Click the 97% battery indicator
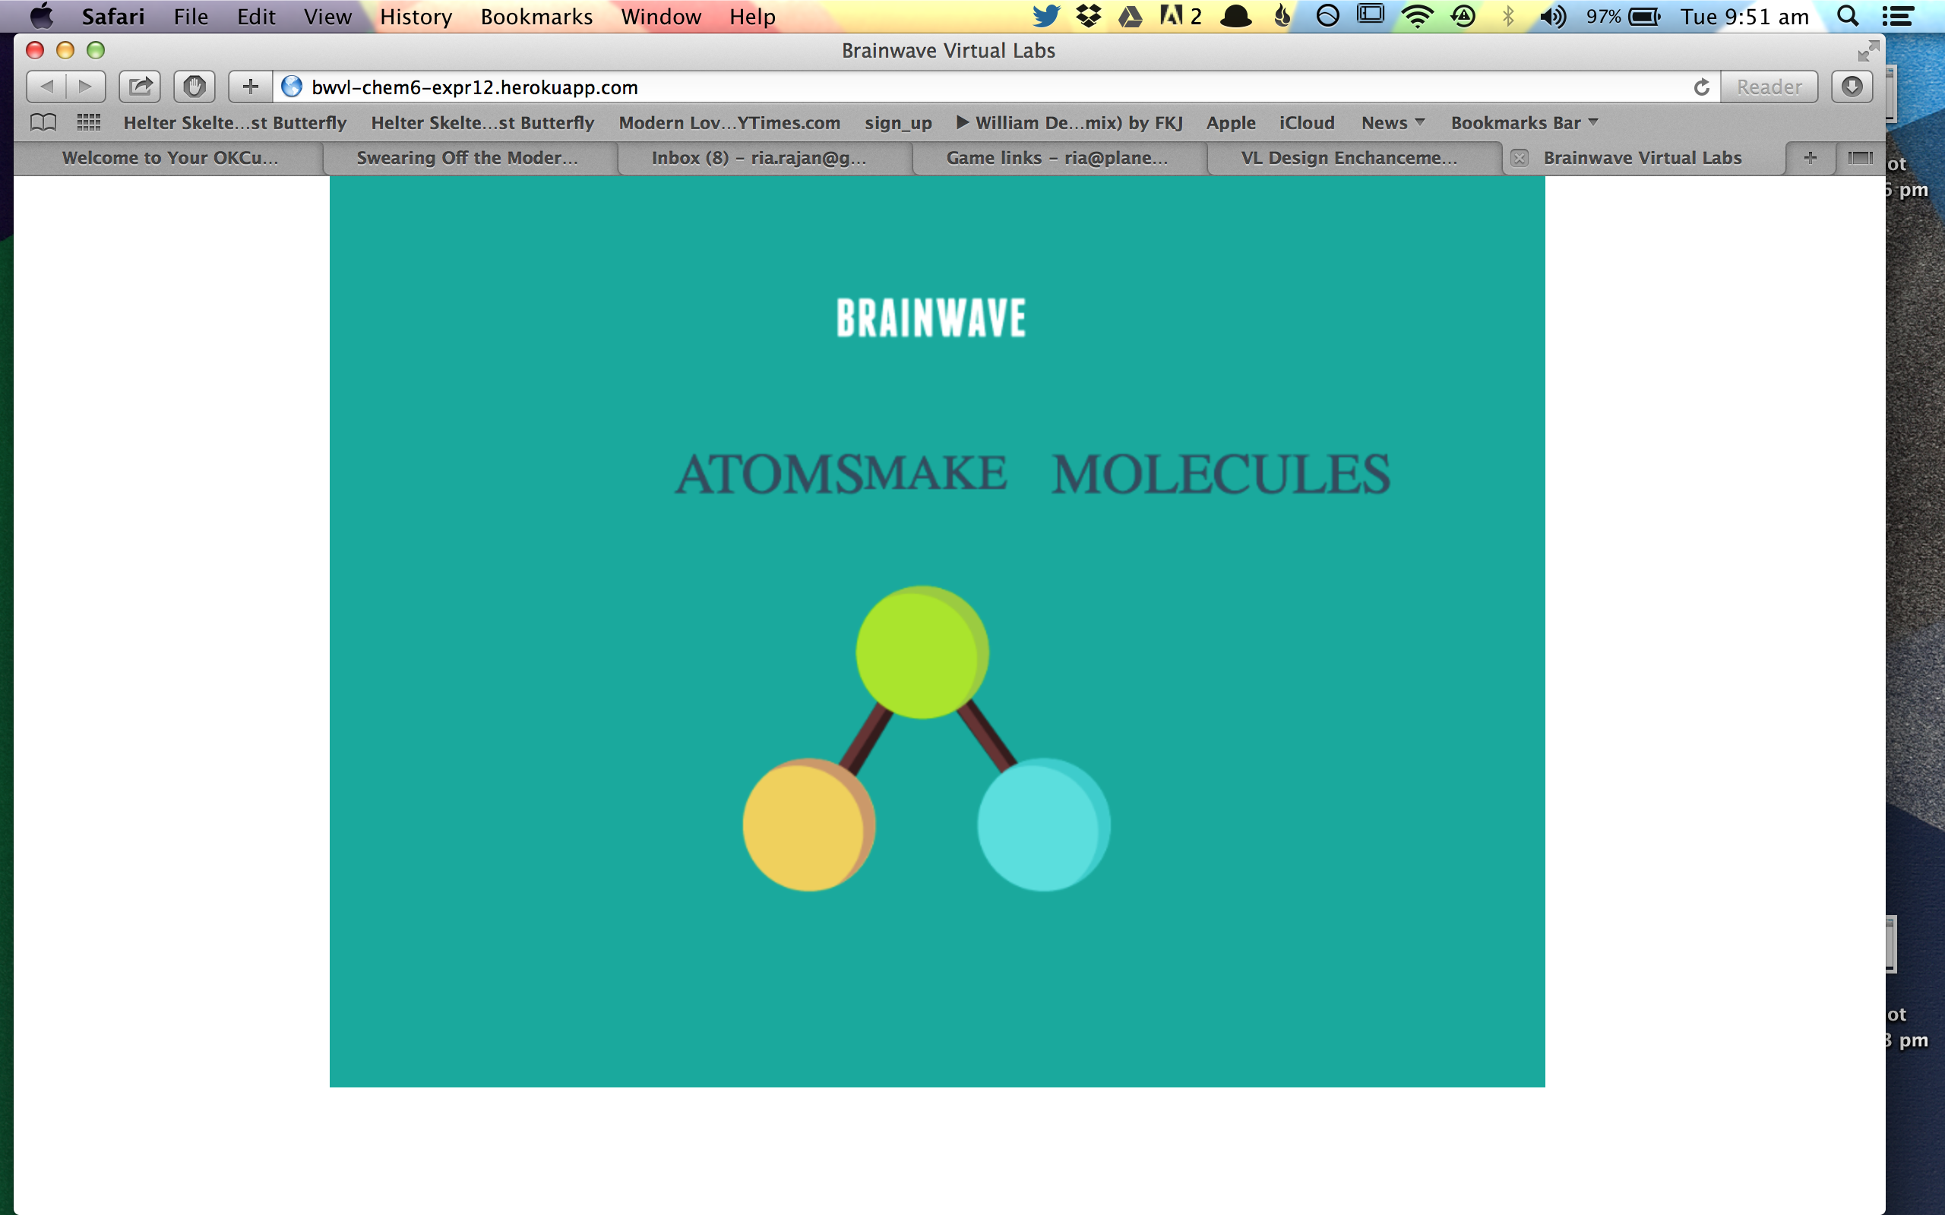The height and width of the screenshot is (1215, 1945). (x=1623, y=16)
